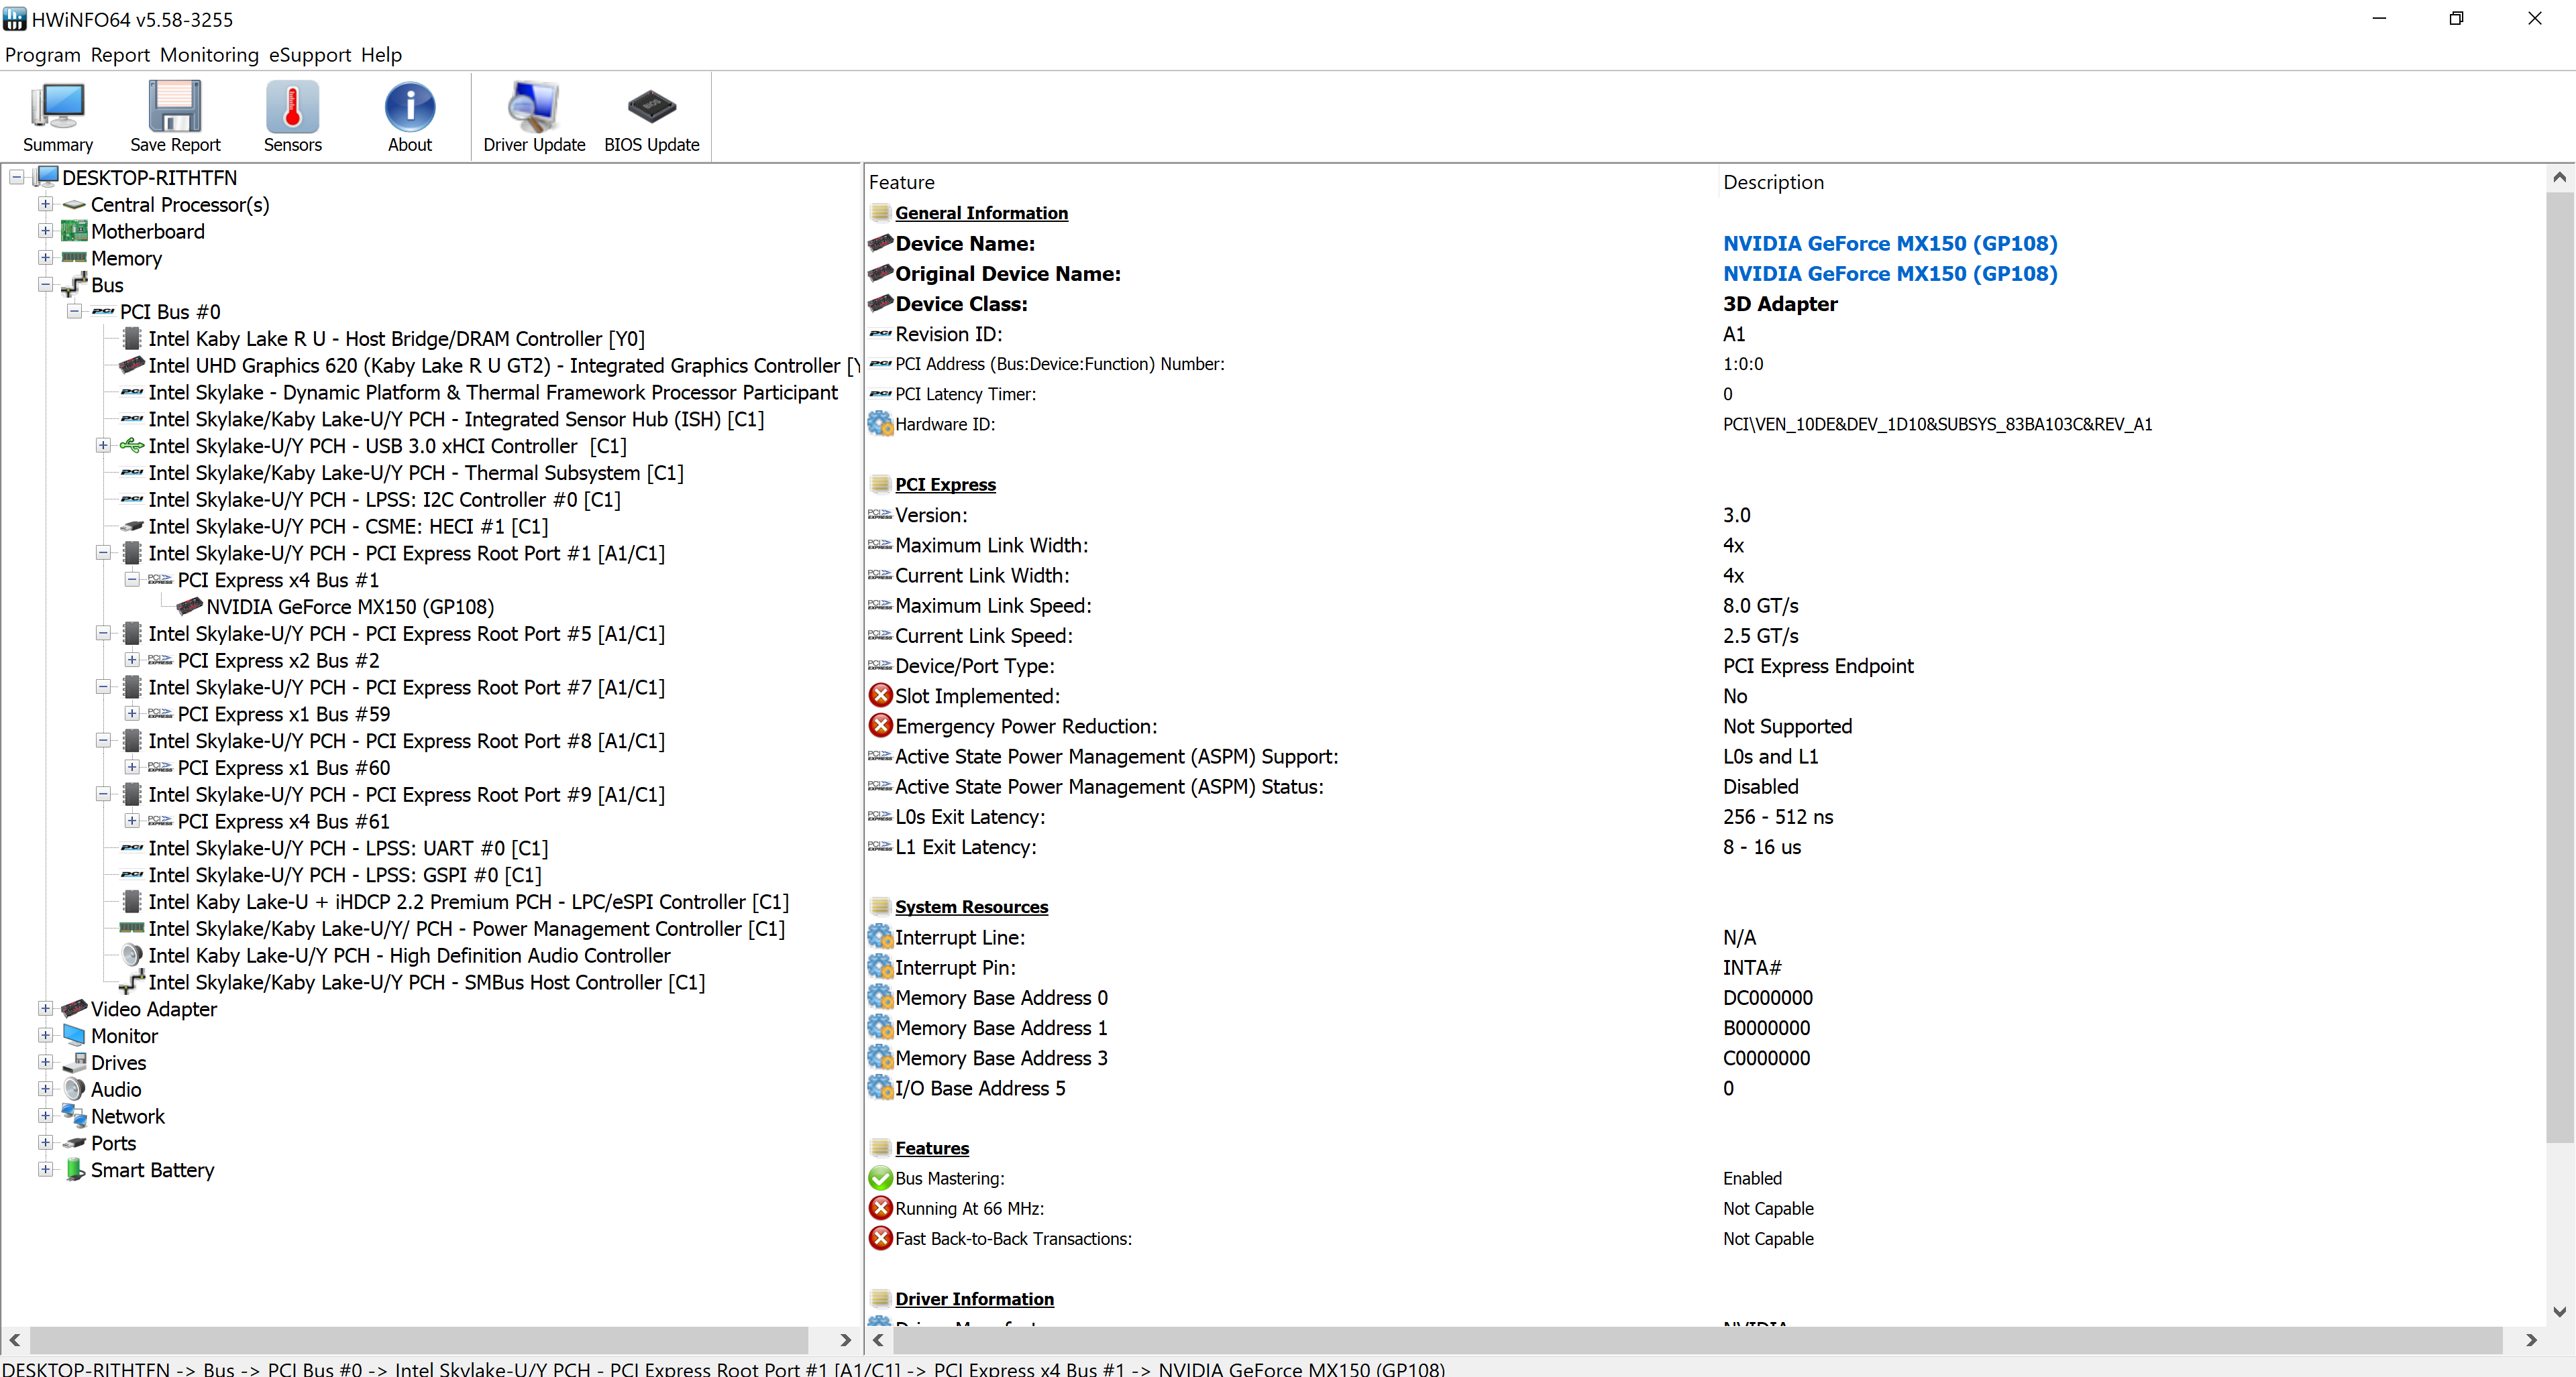
Task: Select Power Management Controller tree entry
Action: click(x=466, y=929)
